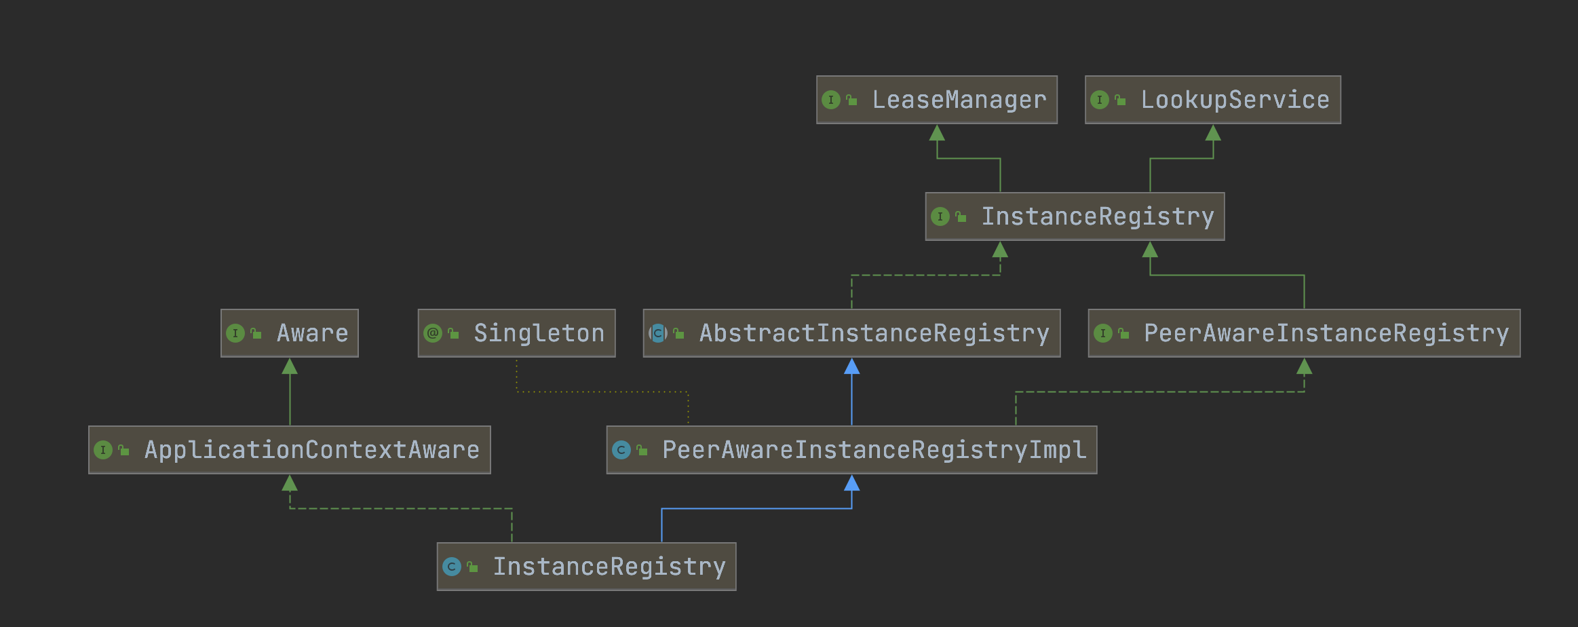Click the public visibility lock icon on Singleton

click(453, 333)
